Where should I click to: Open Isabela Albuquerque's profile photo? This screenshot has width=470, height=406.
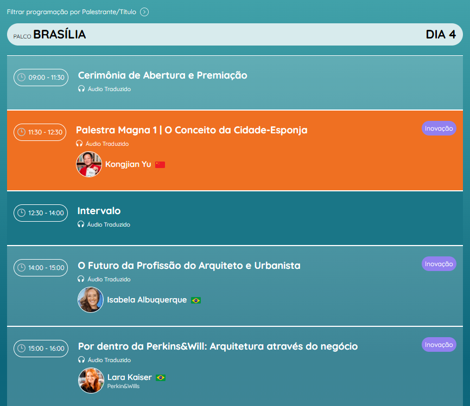tap(91, 300)
